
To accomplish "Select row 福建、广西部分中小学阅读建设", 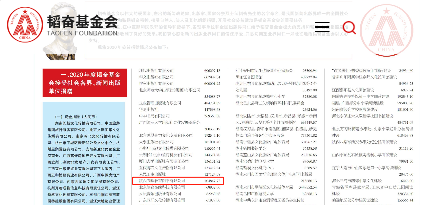I will pyautogui.click(x=373, y=103).
